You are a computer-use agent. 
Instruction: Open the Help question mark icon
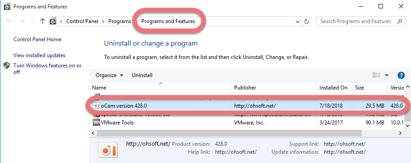coord(401,75)
